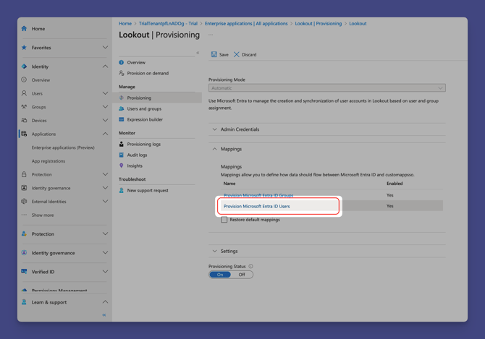Click the Provisioning Status info icon
Screen dimensions: 485x339
(x=251, y=266)
